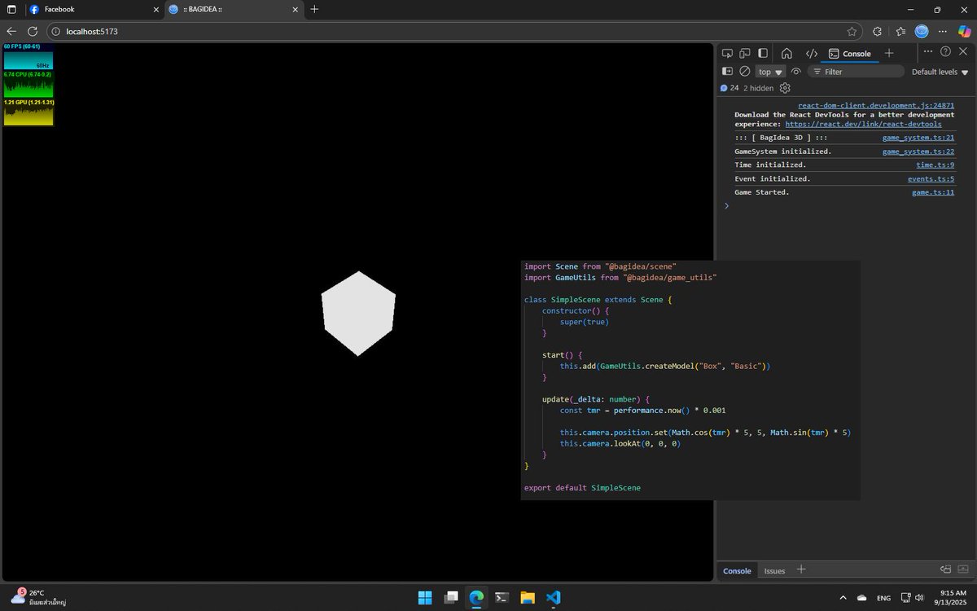This screenshot has width=977, height=611.
Task: Open the clock showing 9:15 AM
Action: [x=952, y=597]
